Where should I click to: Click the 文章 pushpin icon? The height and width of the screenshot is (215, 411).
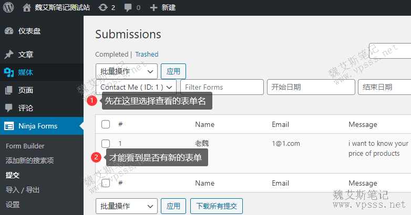[9, 55]
